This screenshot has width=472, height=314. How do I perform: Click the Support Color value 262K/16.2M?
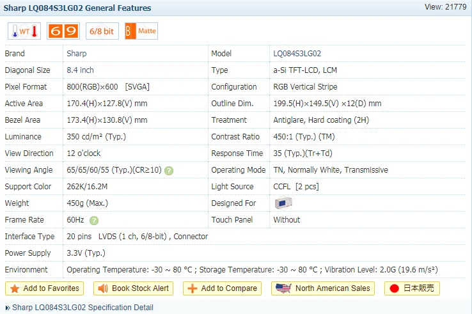coord(87,187)
